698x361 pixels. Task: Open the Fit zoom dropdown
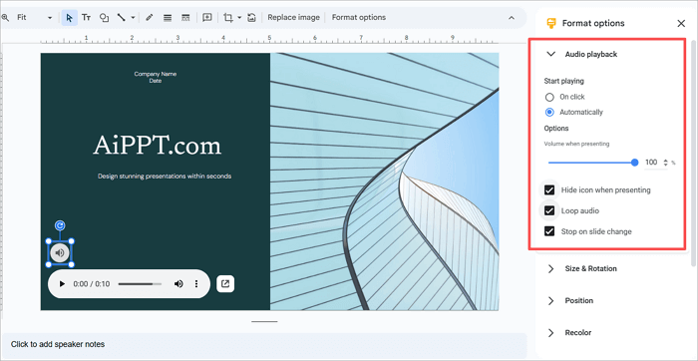pyautogui.click(x=34, y=18)
